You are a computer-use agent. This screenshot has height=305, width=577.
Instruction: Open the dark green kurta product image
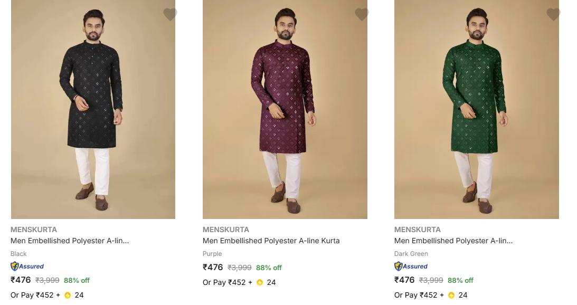click(x=477, y=109)
